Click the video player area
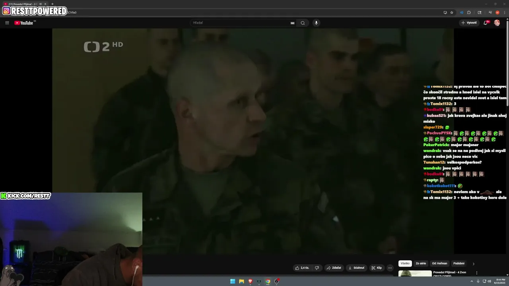This screenshot has height=286, width=509. (253, 141)
